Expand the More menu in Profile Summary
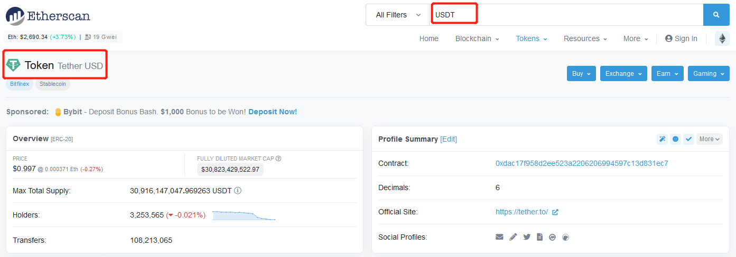Viewport: 736px width, 257px height. click(709, 139)
